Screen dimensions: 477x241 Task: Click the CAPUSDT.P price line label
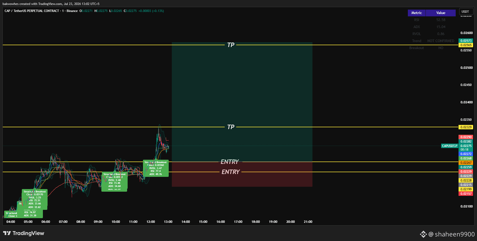[449, 146]
